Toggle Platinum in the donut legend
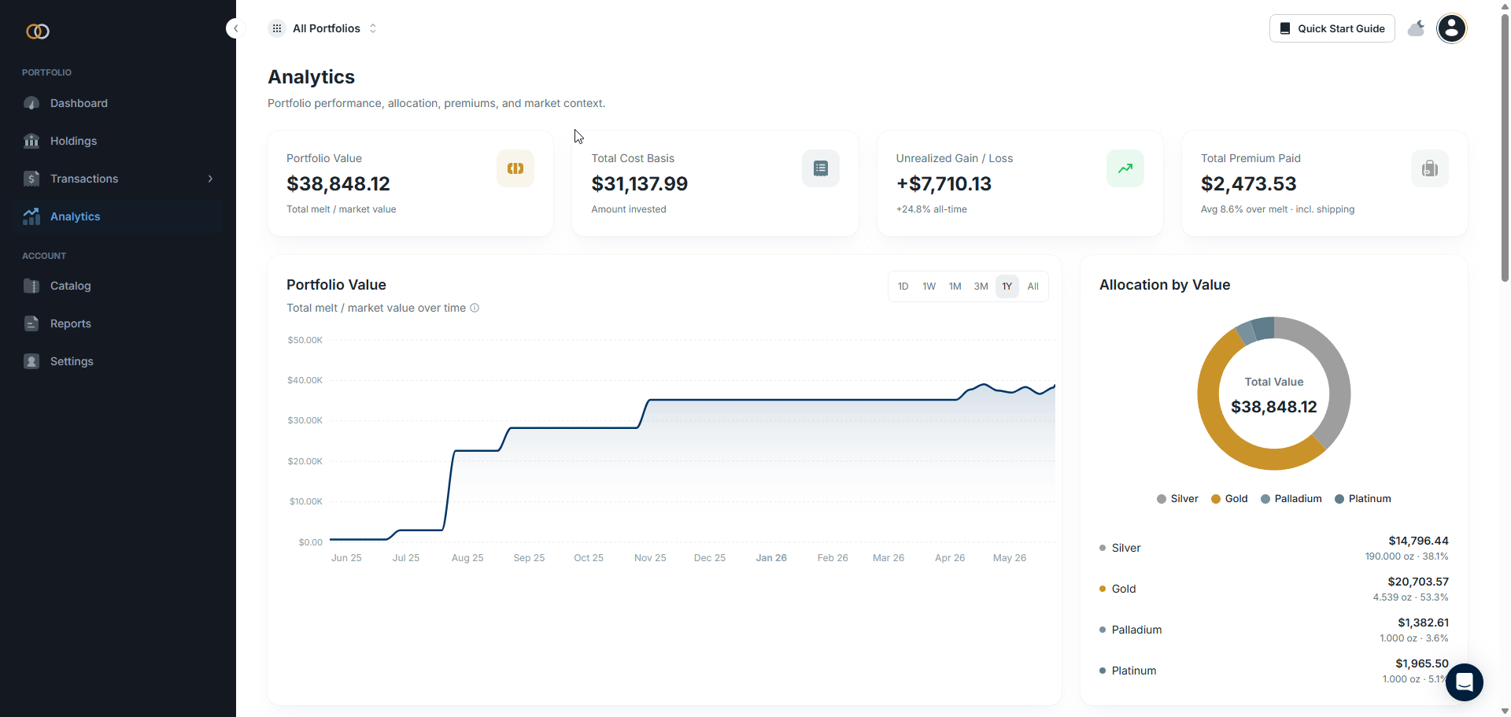This screenshot has width=1511, height=717. point(1363,499)
